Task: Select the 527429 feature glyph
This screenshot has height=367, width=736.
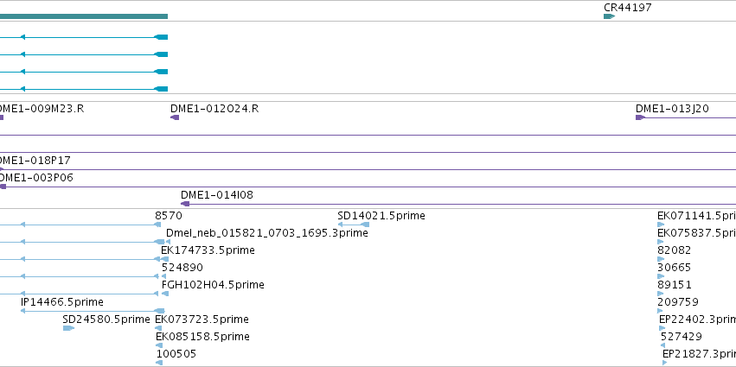Action: 662,345
